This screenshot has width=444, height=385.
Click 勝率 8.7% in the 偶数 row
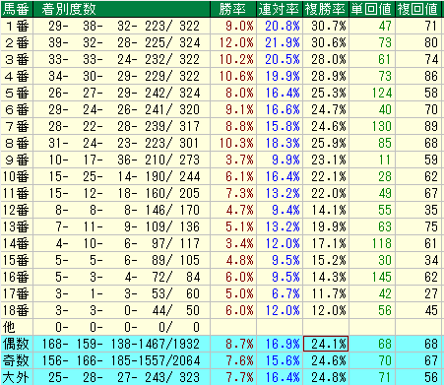point(233,344)
